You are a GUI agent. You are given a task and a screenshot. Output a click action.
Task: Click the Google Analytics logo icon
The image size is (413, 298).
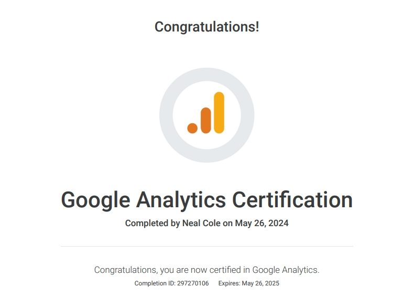click(x=205, y=113)
